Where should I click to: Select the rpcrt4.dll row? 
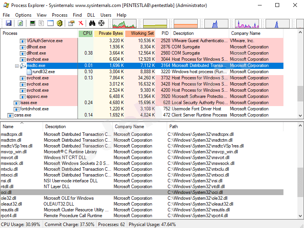pyautogui.click(x=142, y=216)
